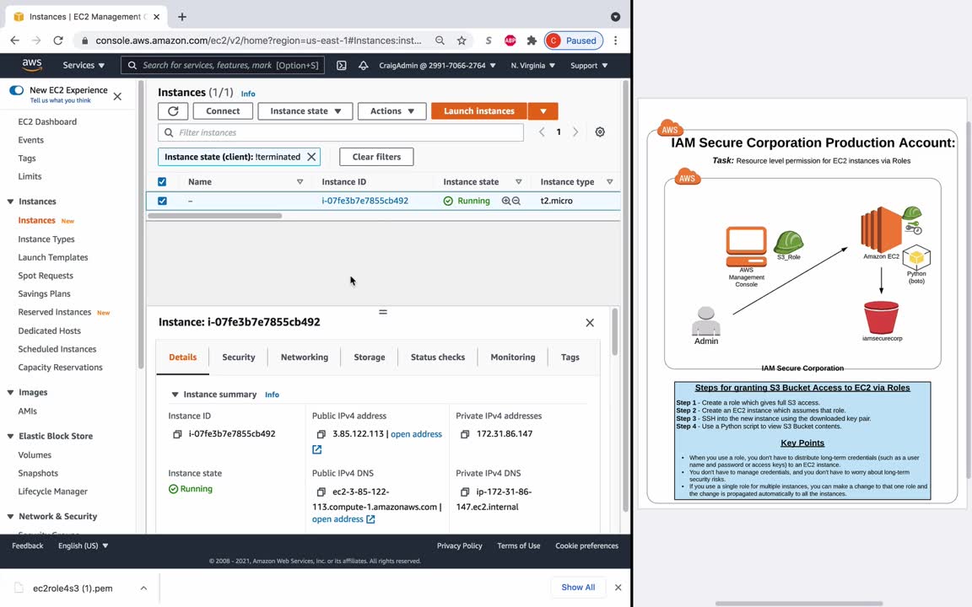972x607 pixels.
Task: Toggle the New EC2 Experience switch
Action: coord(17,90)
